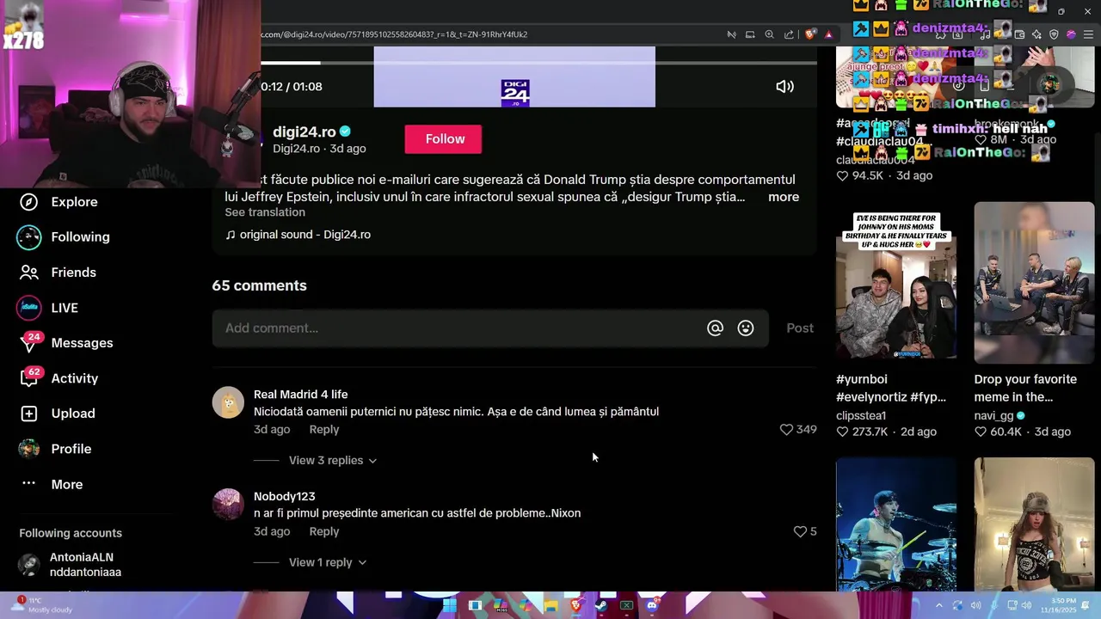
Task: Like the Nobody123 comment
Action: click(800, 531)
